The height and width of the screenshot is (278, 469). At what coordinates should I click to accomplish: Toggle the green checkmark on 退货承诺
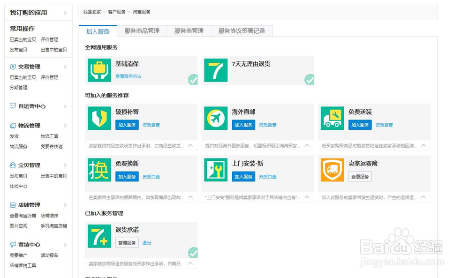[193, 253]
